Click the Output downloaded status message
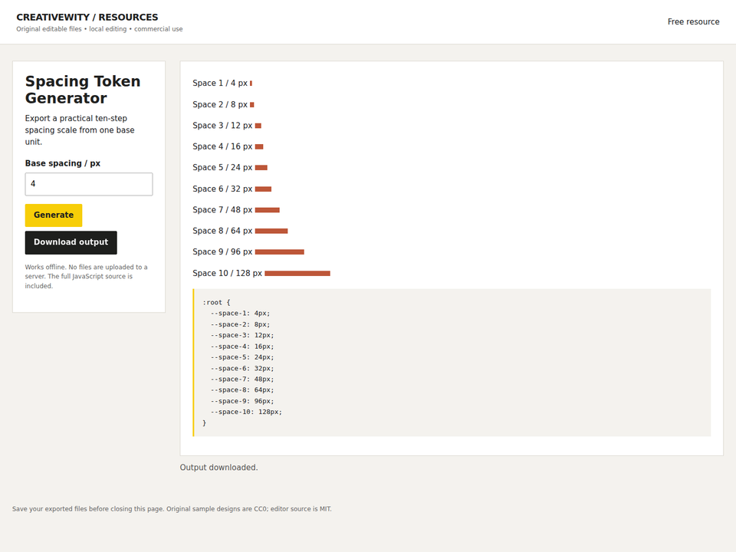Viewport: 736px width, 552px height. [219, 468]
